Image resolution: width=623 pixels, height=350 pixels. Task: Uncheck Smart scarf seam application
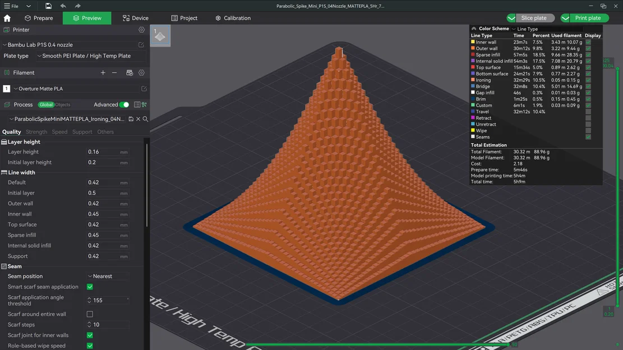(x=90, y=287)
